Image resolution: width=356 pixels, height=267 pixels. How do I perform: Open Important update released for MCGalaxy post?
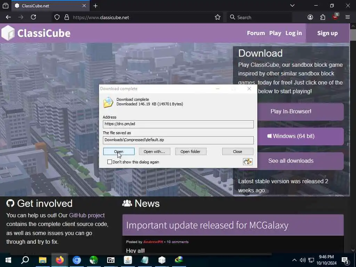click(x=207, y=225)
